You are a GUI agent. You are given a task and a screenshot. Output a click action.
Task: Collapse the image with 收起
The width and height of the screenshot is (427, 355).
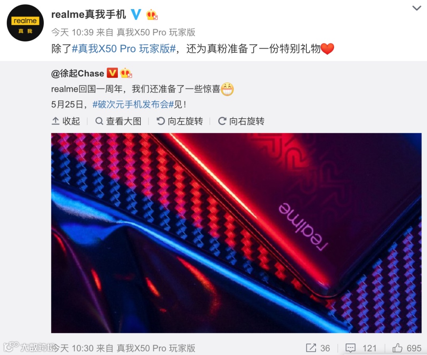66,121
